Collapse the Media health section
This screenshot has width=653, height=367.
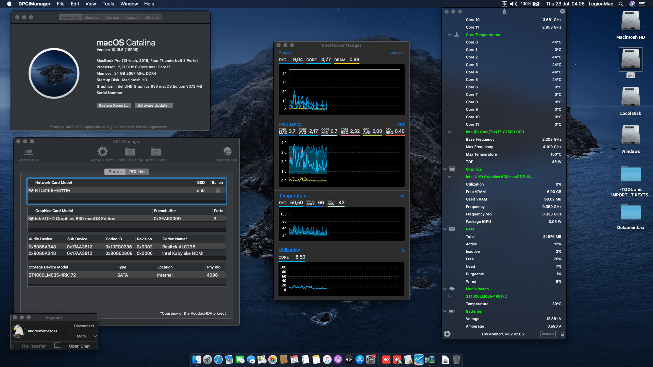445,289
